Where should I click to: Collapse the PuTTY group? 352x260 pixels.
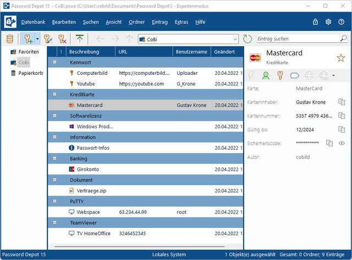(x=54, y=201)
